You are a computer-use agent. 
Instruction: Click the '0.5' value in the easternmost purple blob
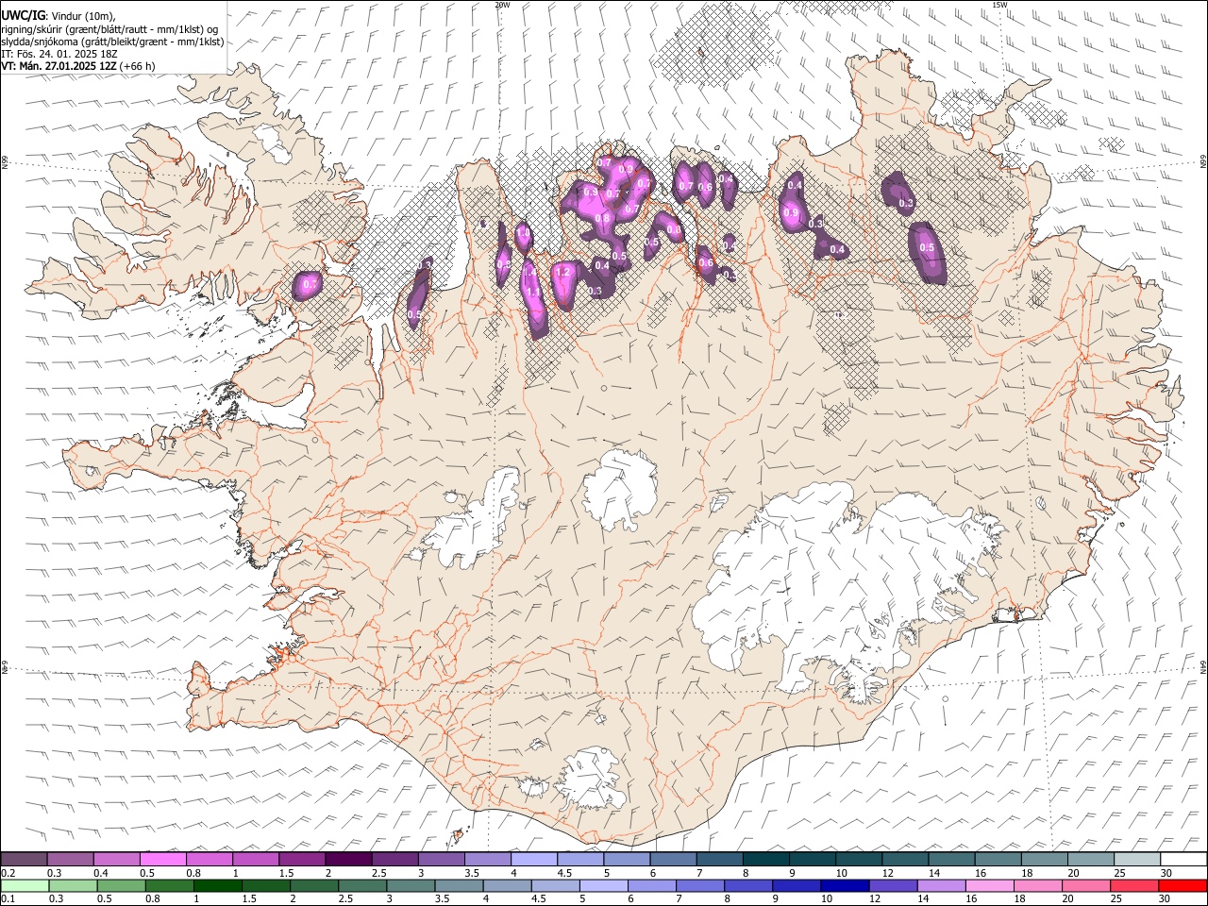(x=927, y=248)
